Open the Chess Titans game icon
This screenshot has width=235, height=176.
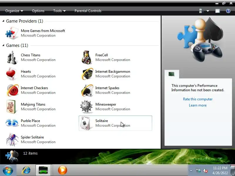[x=12, y=57]
